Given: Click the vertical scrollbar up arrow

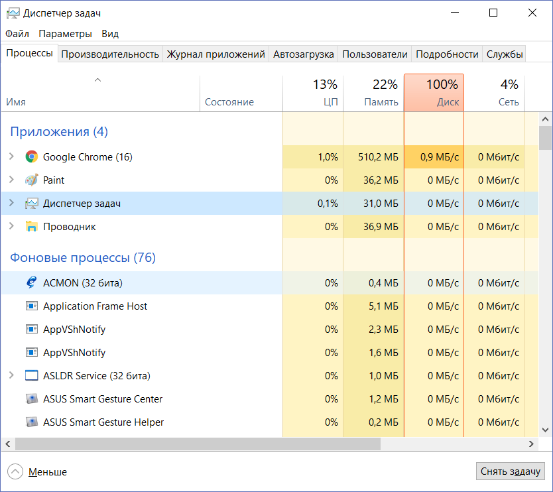Looking at the screenshot, I should tap(545, 119).
